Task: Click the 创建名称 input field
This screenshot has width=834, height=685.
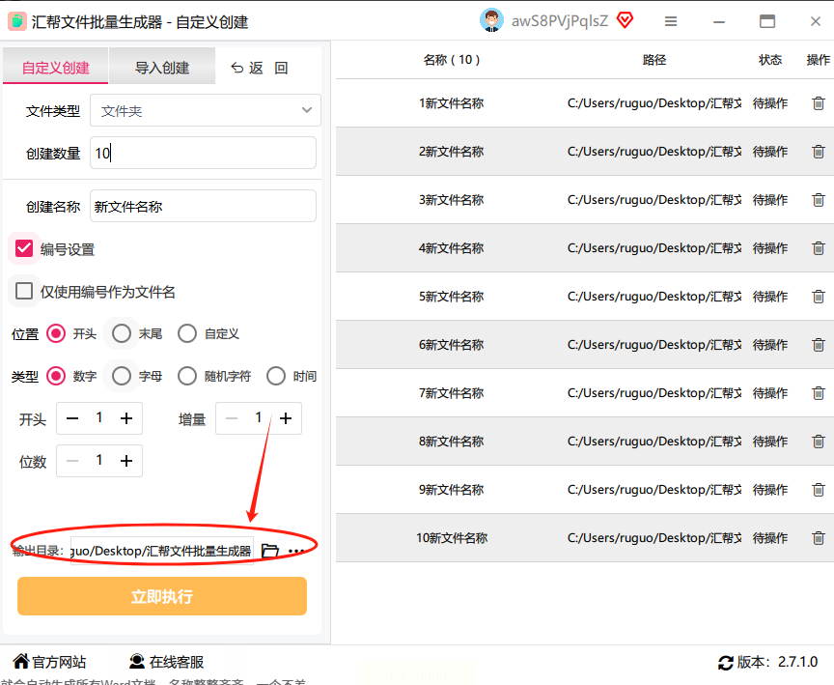Action: tap(203, 206)
